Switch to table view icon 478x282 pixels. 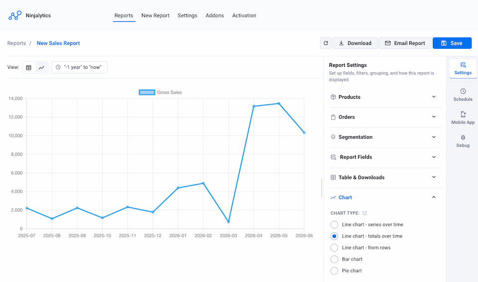click(29, 67)
